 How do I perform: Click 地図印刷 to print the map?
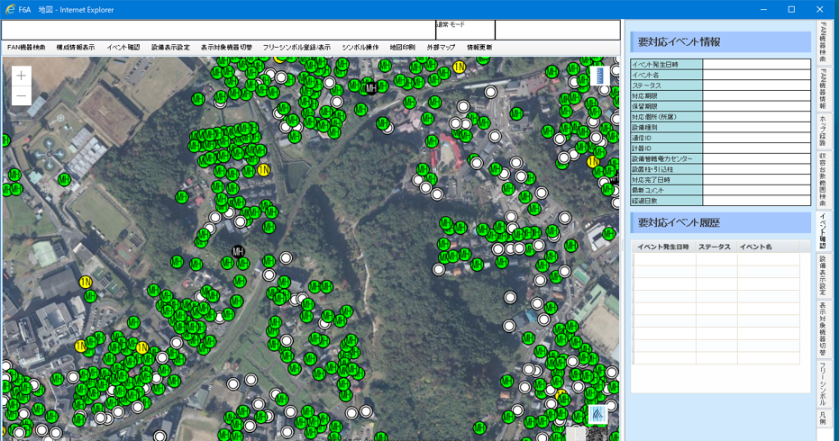coord(403,48)
